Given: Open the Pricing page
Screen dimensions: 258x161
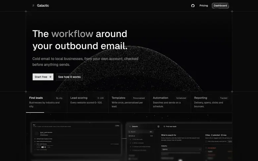Looking at the screenshot, I should pyautogui.click(x=204, y=6).
